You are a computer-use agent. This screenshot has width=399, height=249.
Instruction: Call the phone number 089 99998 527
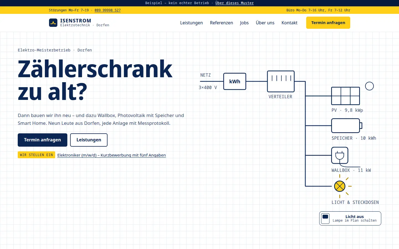click(108, 10)
